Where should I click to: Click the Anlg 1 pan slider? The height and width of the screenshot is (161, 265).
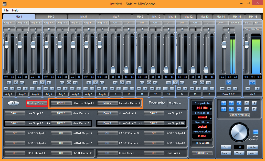pyautogui.click(x=9, y=29)
